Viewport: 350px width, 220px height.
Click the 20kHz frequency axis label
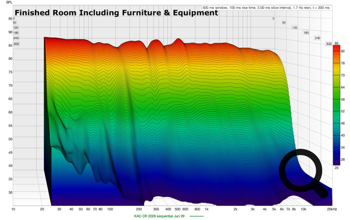click(332, 209)
